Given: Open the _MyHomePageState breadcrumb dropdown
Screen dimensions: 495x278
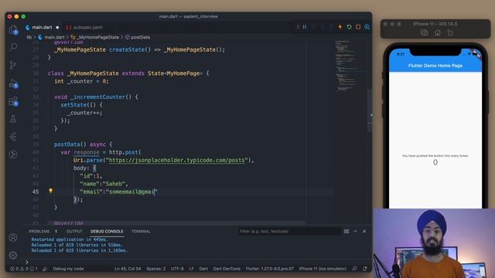Looking at the screenshot, I should (95, 37).
